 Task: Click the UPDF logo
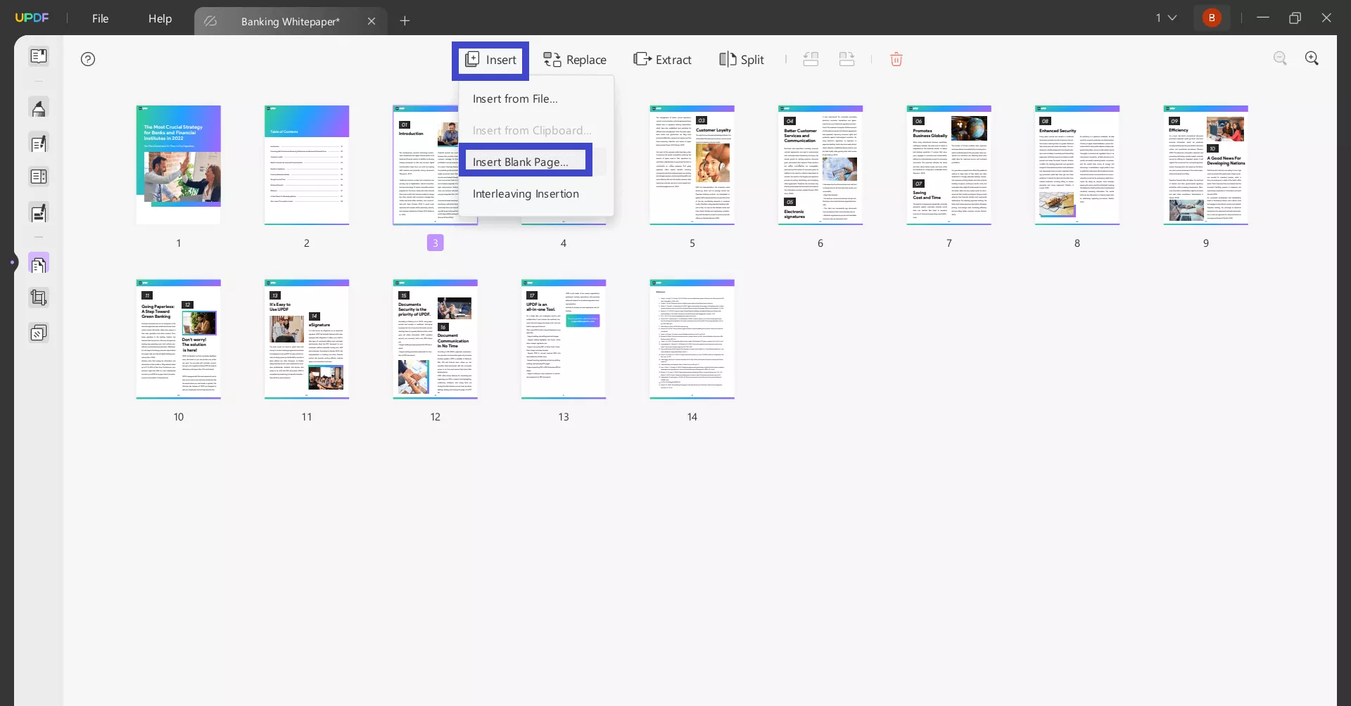32,18
